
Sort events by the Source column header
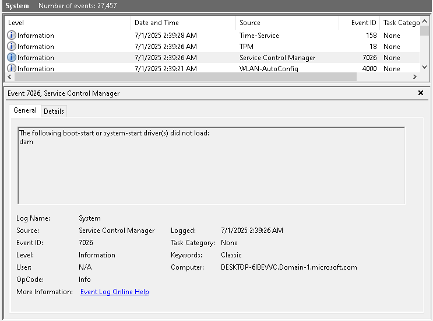tap(287, 23)
